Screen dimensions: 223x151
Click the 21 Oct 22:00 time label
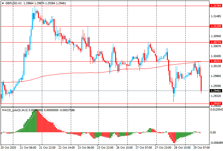pyautogui.click(x=47, y=148)
